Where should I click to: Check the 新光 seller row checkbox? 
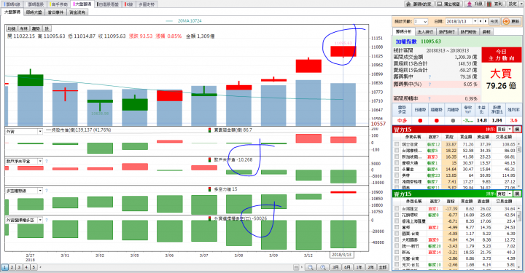click(397, 253)
